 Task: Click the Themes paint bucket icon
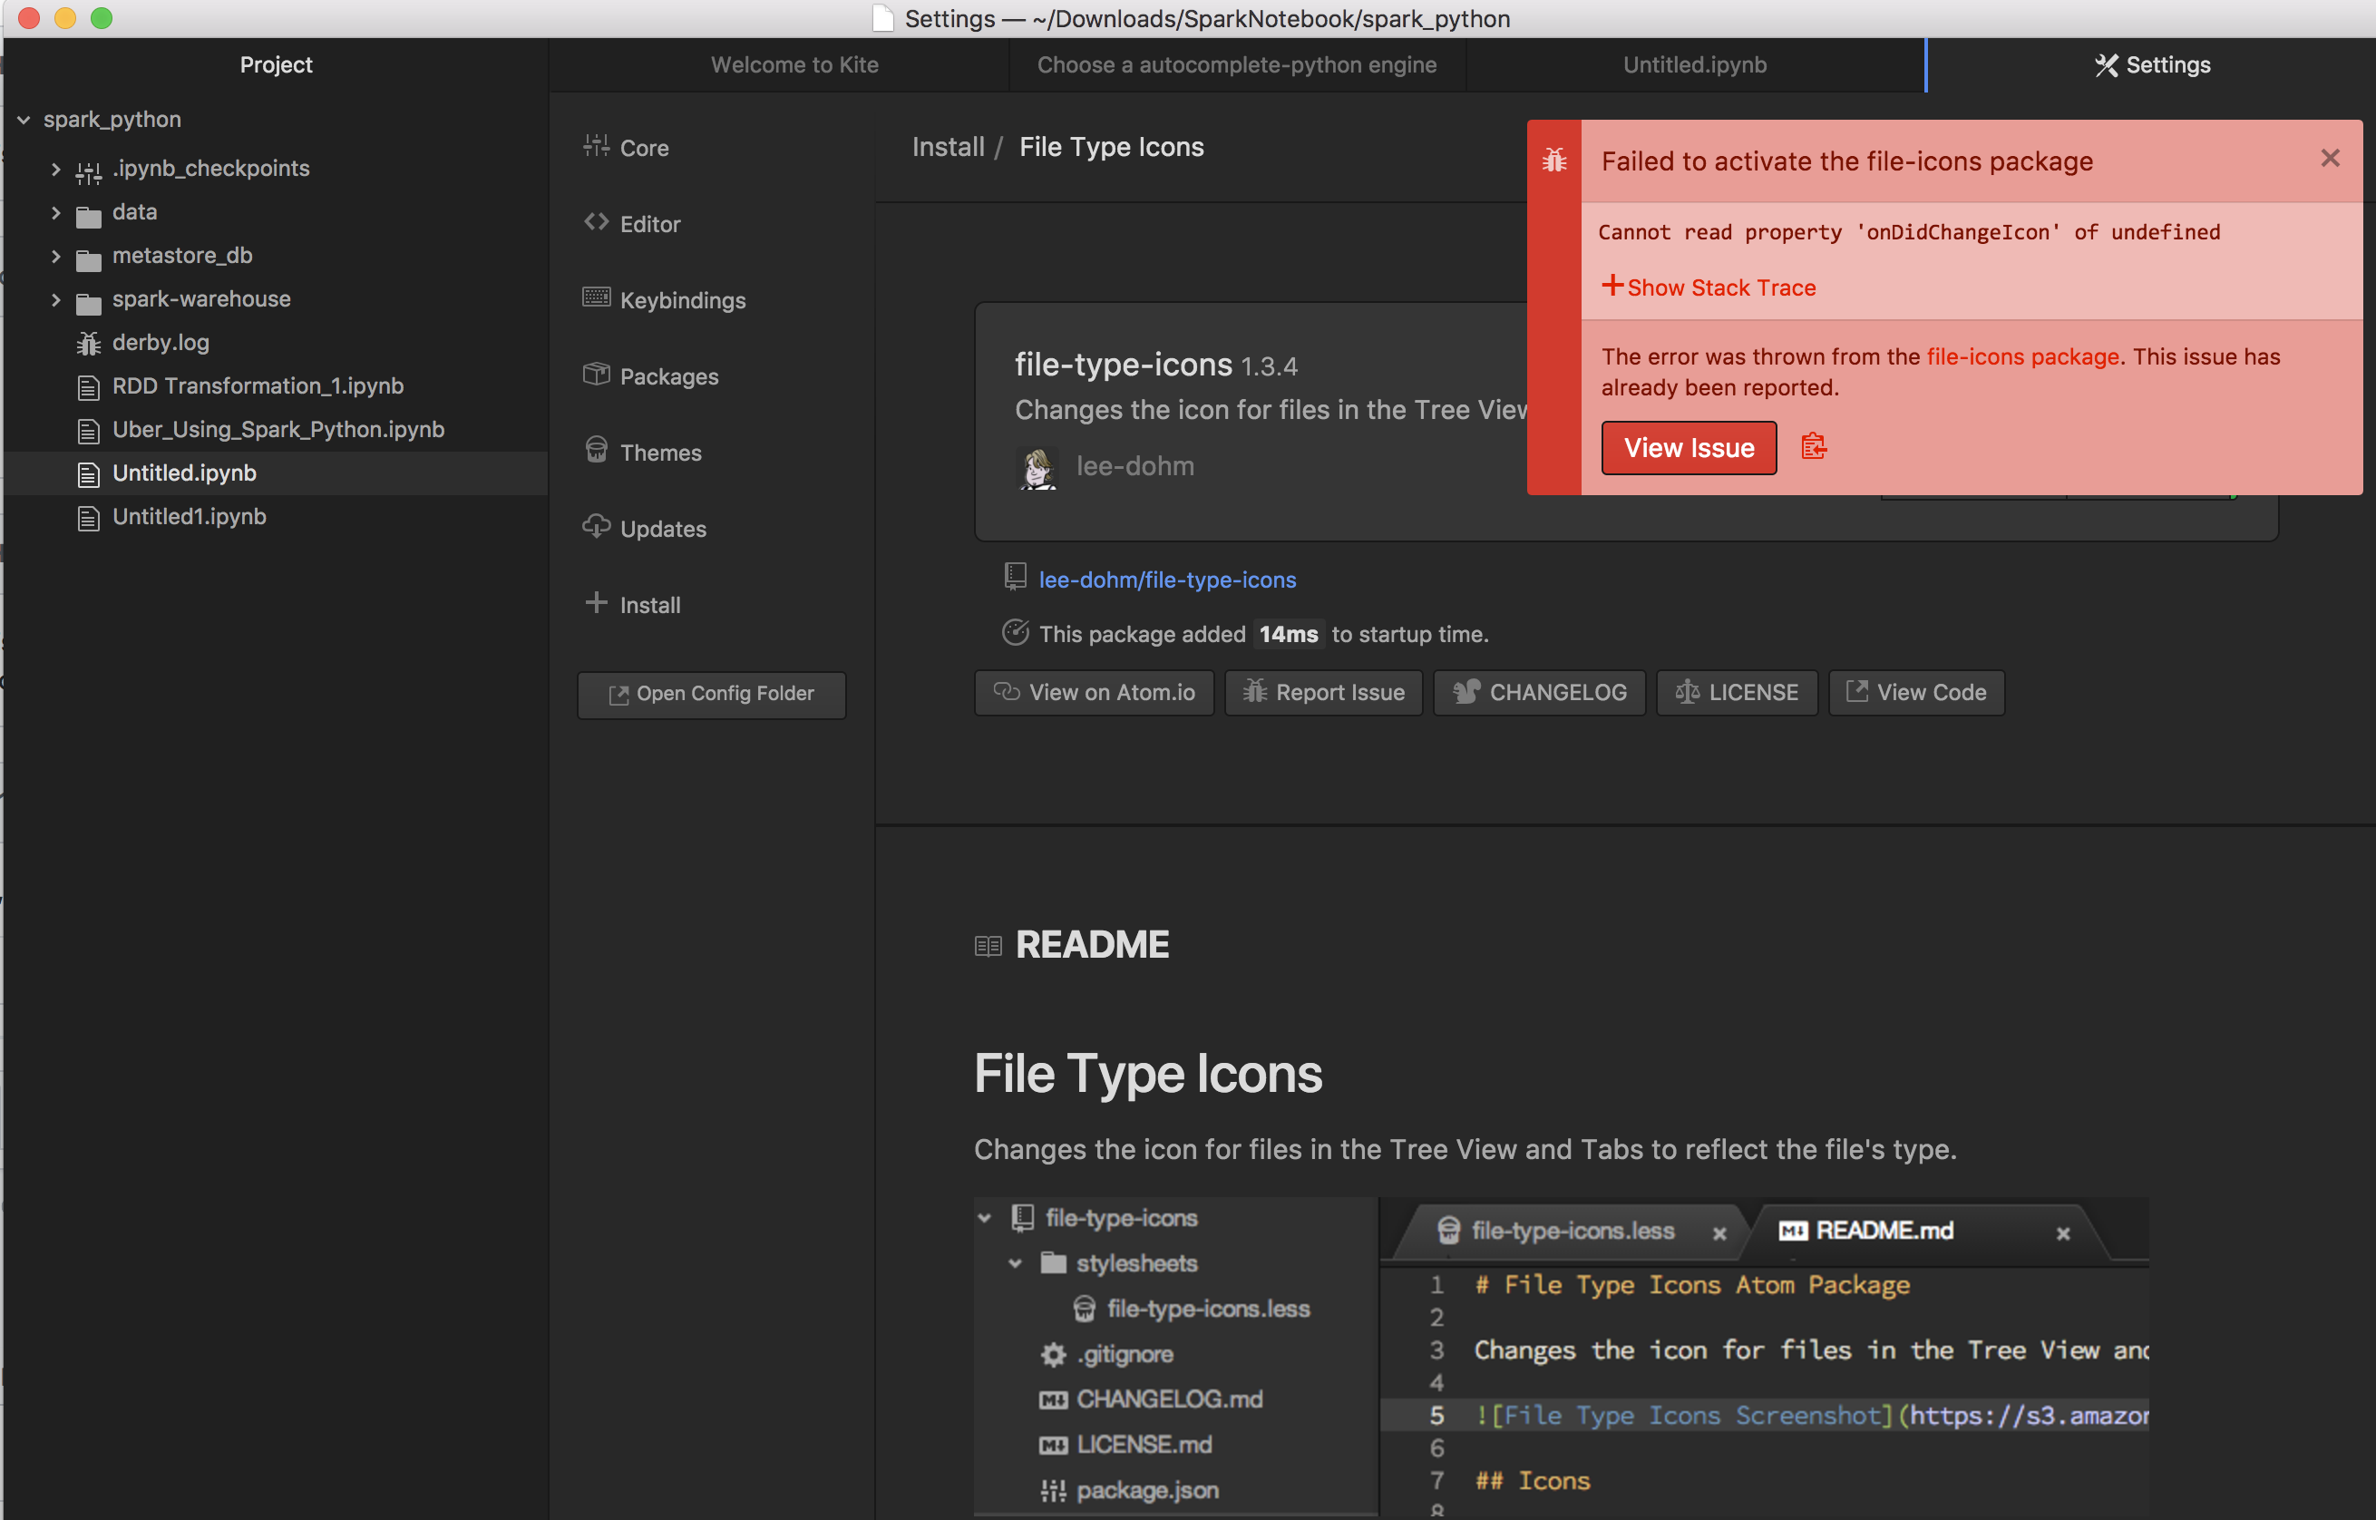596,450
